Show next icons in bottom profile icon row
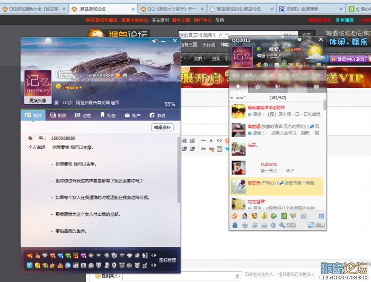Image resolution: width=371 pixels, height=282 pixels. click(155, 265)
